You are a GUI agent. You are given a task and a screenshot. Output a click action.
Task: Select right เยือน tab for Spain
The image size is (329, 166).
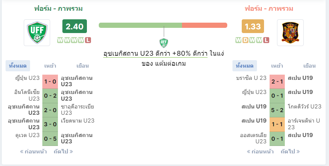tap(309, 66)
